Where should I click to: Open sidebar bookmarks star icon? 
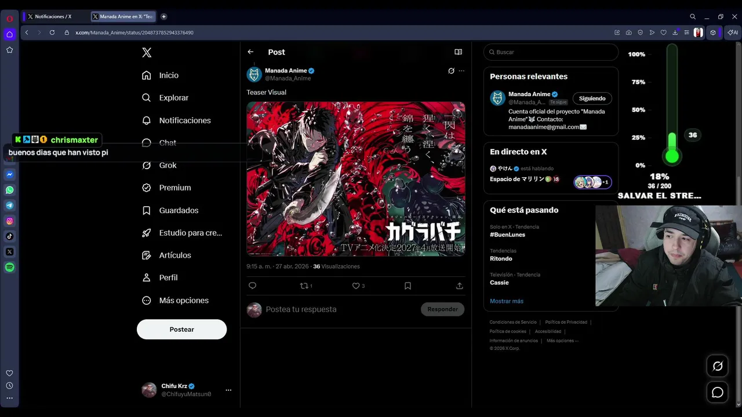point(10,50)
